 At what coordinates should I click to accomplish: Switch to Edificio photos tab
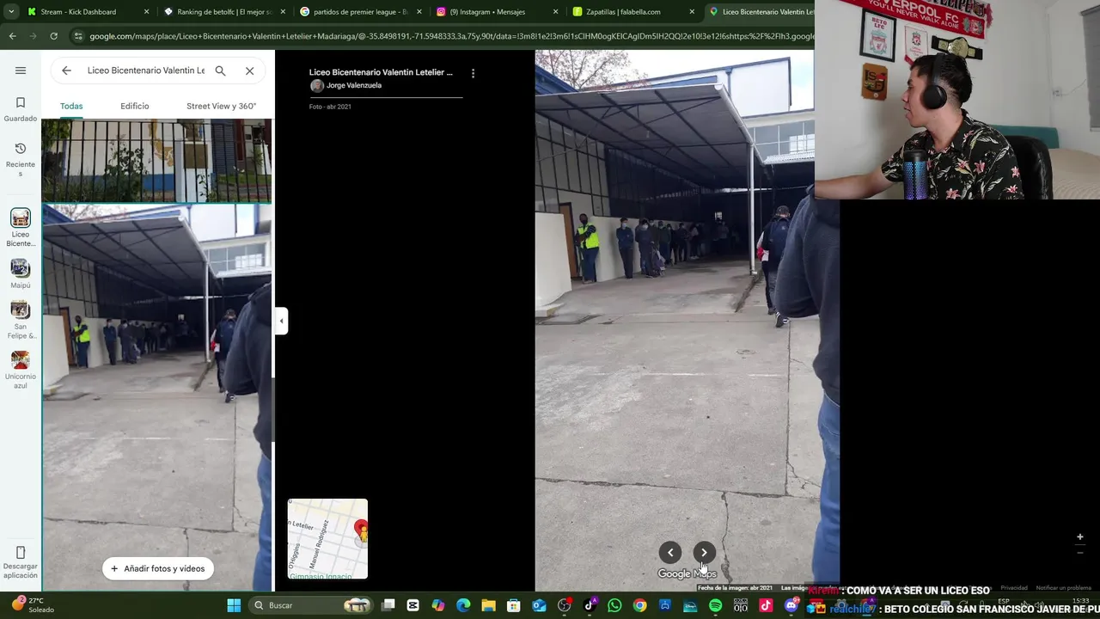pyautogui.click(x=134, y=106)
